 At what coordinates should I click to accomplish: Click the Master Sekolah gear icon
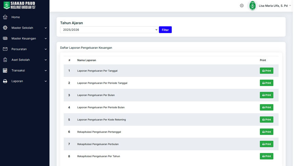coord(5,28)
